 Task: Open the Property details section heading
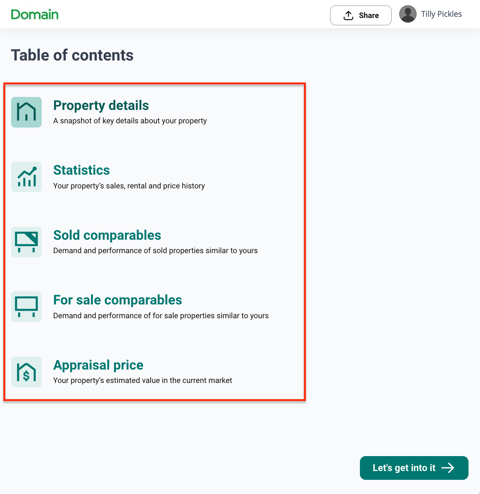(x=101, y=105)
